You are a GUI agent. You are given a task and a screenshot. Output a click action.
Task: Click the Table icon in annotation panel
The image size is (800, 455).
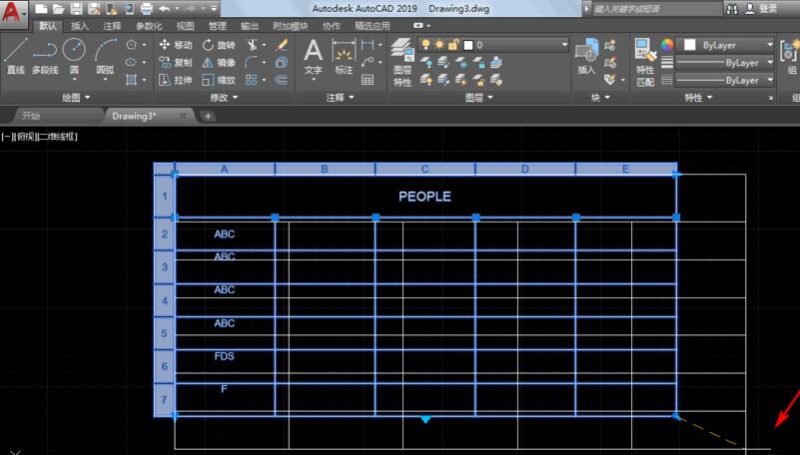point(368,80)
